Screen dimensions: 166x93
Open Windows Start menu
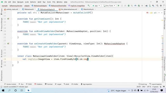point(3,90)
